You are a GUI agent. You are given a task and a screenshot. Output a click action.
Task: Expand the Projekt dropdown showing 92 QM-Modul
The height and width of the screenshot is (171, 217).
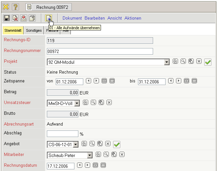point(167,62)
